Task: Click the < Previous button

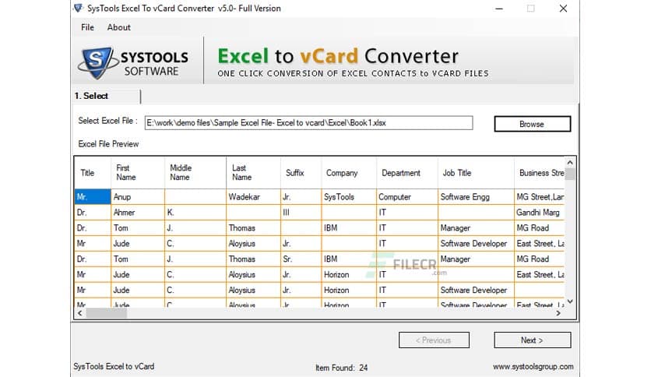Action: 434,340
